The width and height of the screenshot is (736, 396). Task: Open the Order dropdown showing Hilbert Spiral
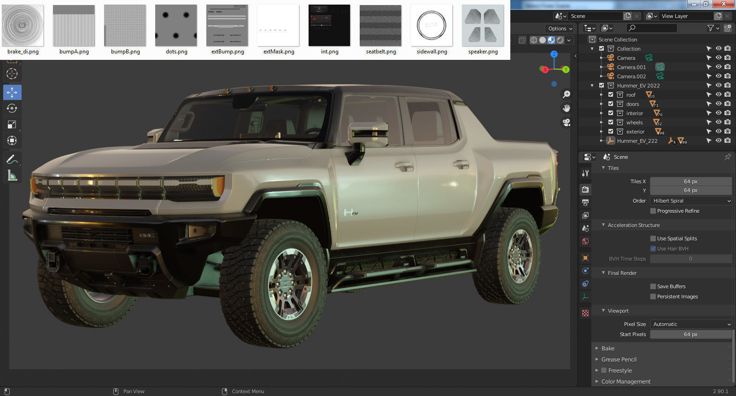click(691, 201)
